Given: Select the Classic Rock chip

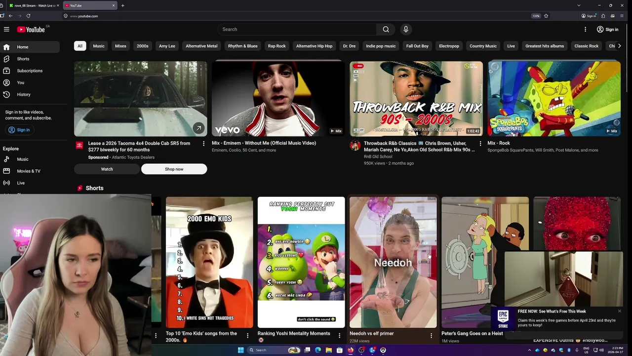Looking at the screenshot, I should [587, 46].
